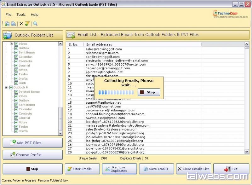The width and height of the screenshot is (252, 185).
Task: Open the Help menu
Action: click(35, 14)
